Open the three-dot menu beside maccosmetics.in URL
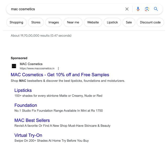This screenshot has height=148, width=168. (58, 68)
